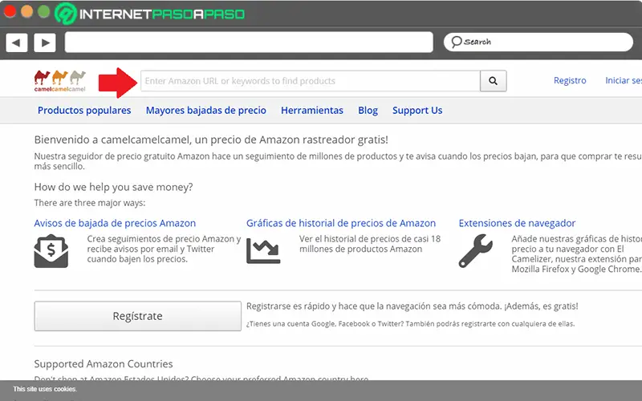
Task: Open the Productos populares menu item
Action: [x=84, y=111]
